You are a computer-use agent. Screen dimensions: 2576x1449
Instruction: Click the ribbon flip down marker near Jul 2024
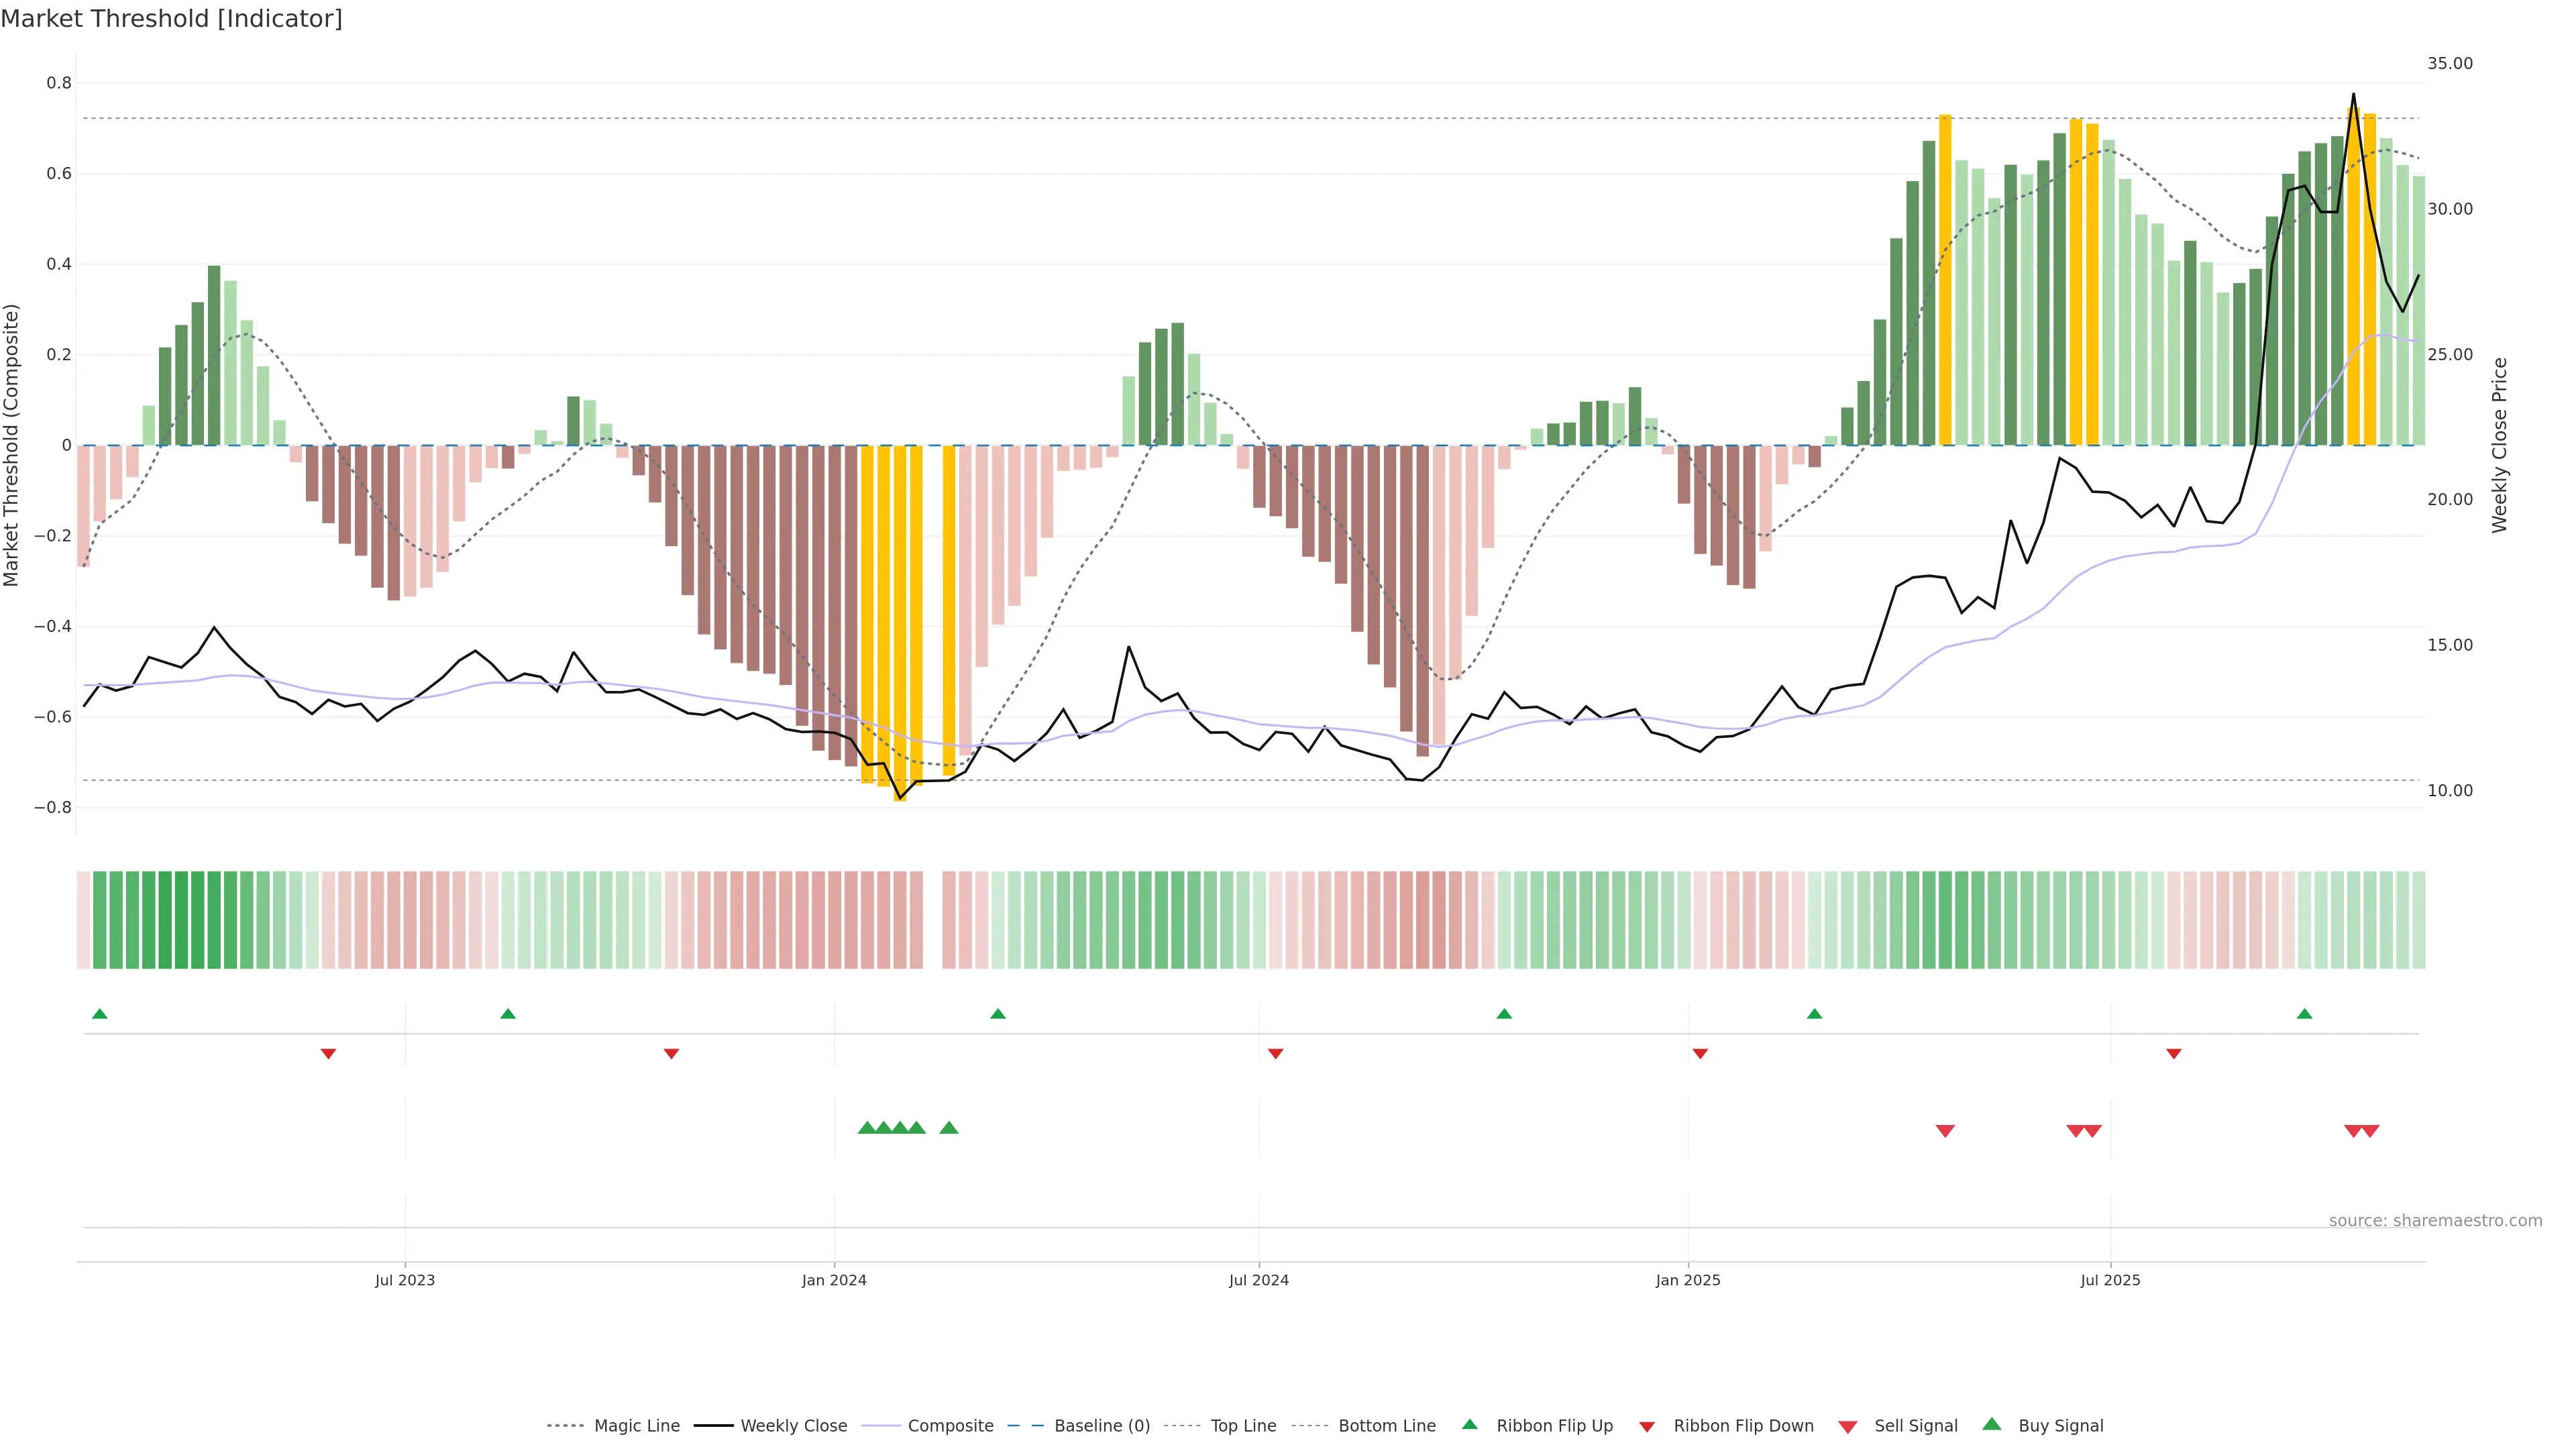tap(1275, 1054)
